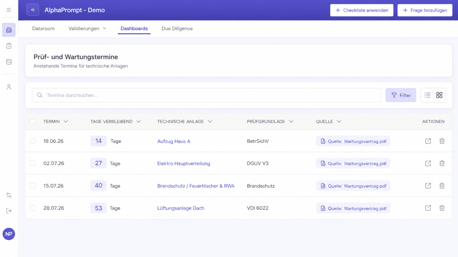
Task: Open Wartungsvertrag.pdf source for Aufzug row
Action: 353,141
